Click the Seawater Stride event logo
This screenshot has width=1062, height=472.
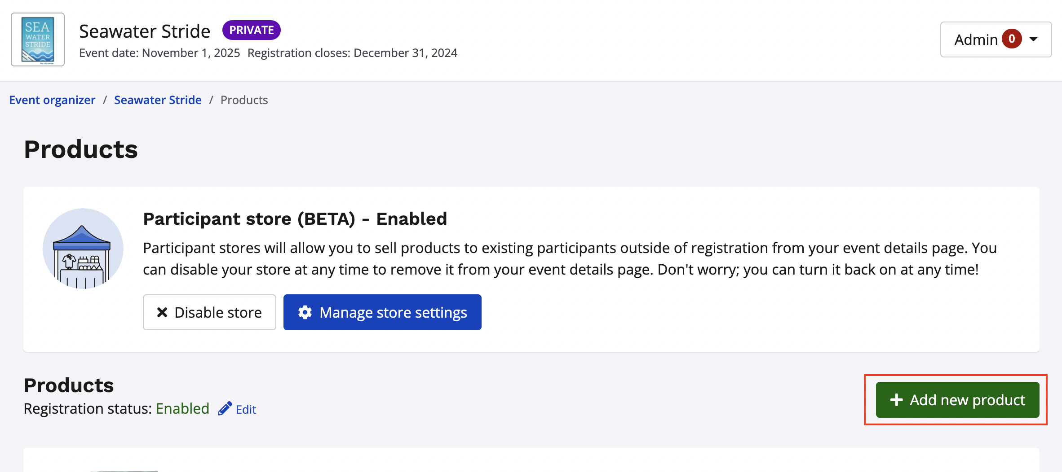click(38, 39)
